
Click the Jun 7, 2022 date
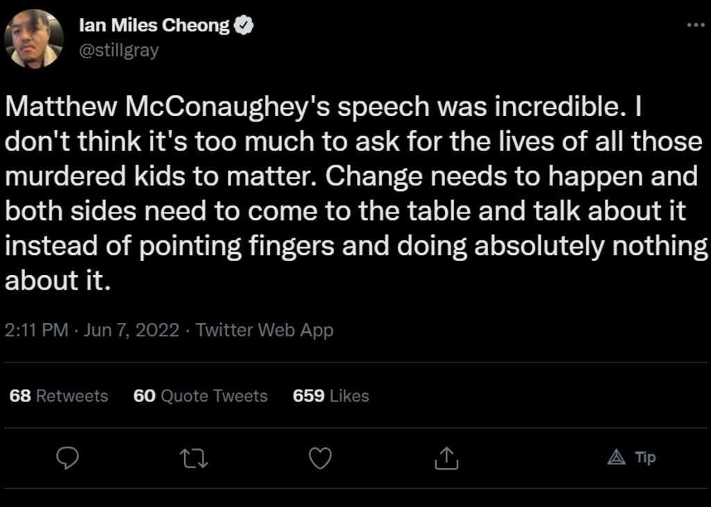click(x=131, y=330)
